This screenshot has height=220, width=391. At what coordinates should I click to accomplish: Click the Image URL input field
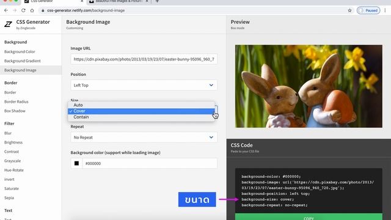point(144,59)
